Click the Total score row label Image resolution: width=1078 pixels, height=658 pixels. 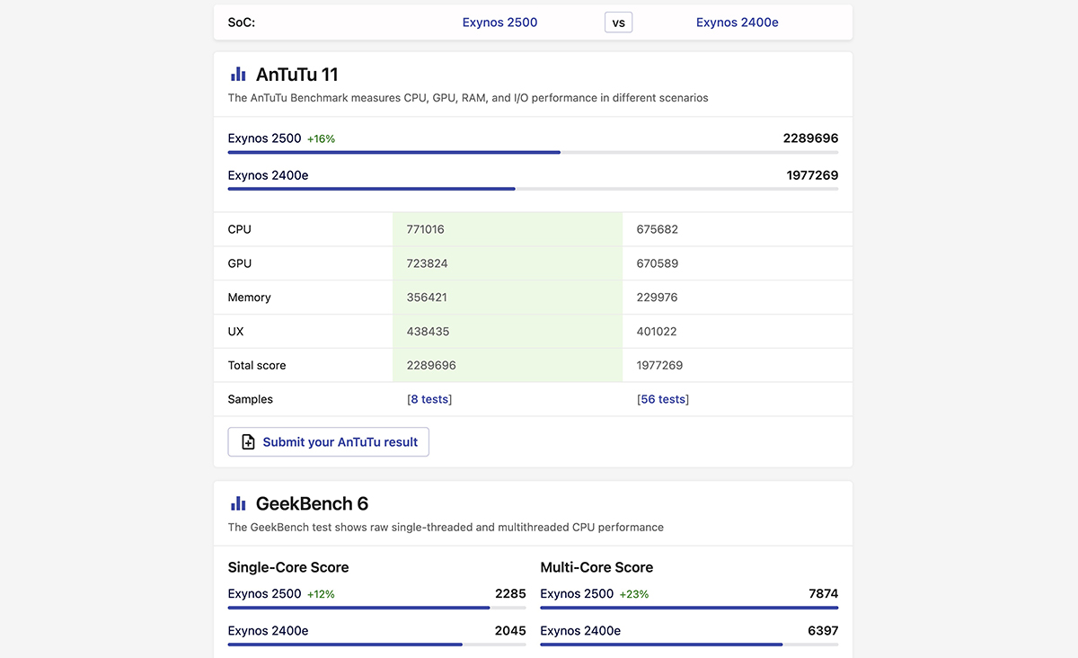(257, 366)
